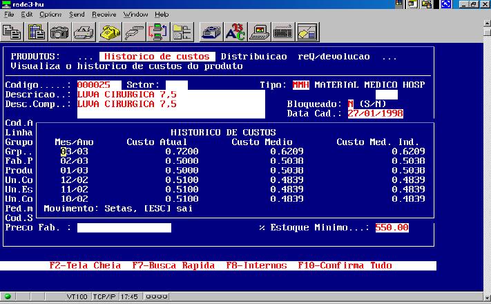
Task: Click the 'F2-Tela Cheia' shortcut label
Action: point(85,265)
